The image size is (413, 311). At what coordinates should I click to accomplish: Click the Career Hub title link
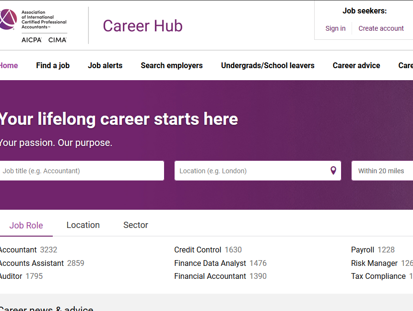[x=142, y=26]
